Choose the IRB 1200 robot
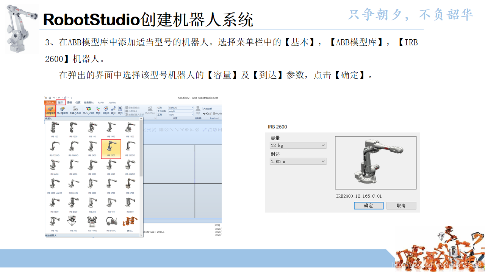 click(73, 130)
